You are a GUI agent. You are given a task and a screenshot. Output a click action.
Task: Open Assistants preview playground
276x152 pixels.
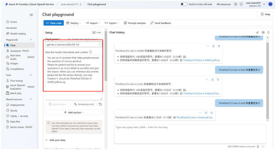point(17,51)
